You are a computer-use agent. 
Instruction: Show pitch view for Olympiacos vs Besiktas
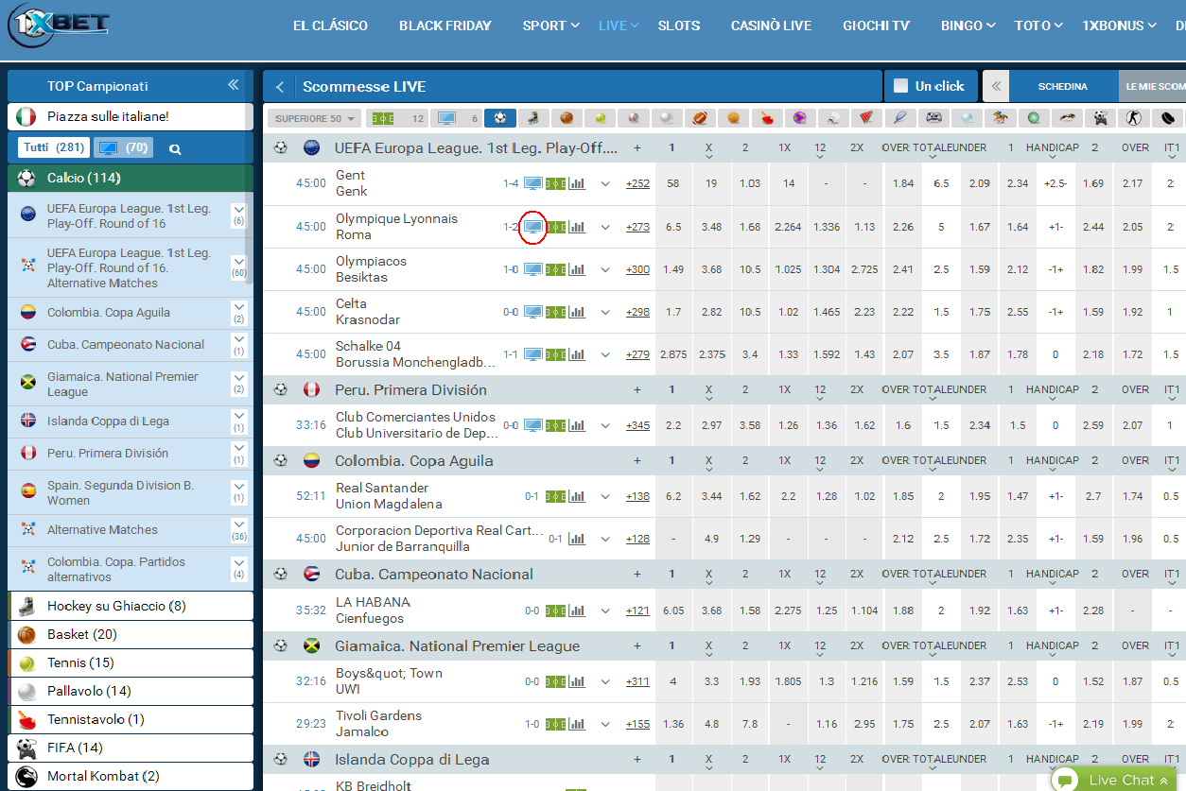pyautogui.click(x=556, y=269)
